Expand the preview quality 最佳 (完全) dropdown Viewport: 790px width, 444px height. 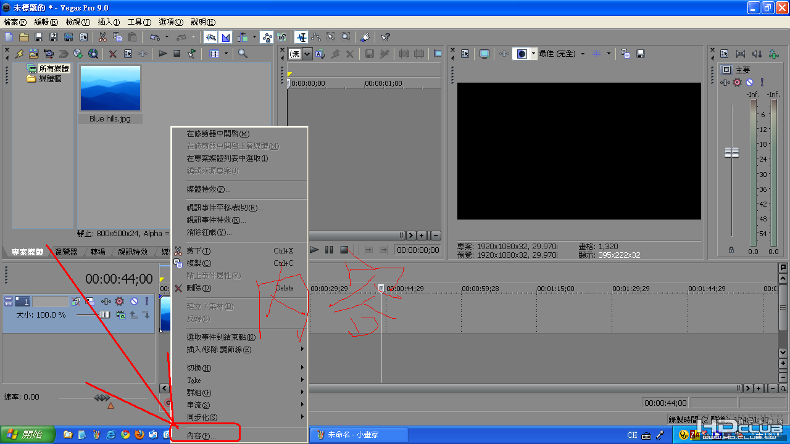click(x=562, y=54)
